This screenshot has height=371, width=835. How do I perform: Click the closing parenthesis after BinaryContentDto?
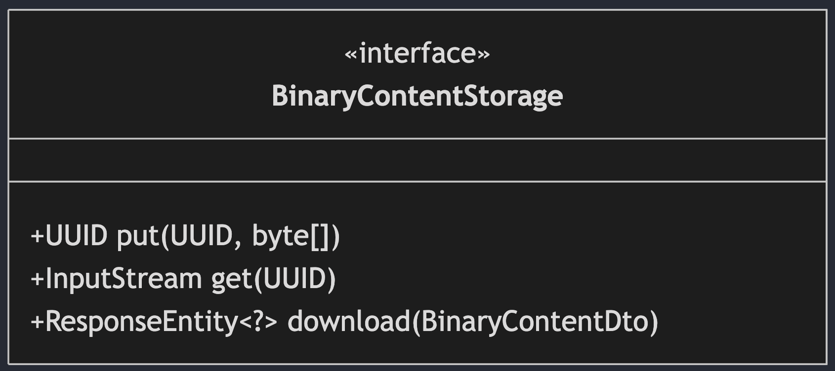pos(654,322)
